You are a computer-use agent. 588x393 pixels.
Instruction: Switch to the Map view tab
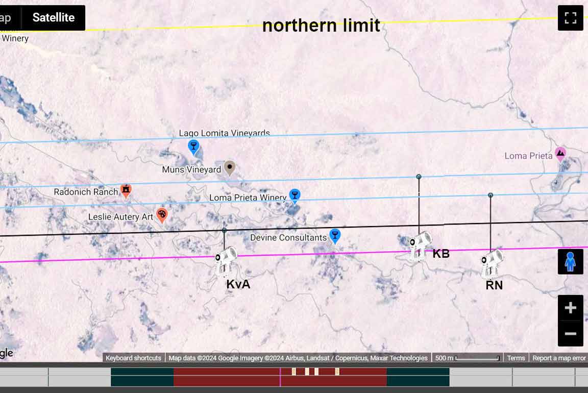click(8, 18)
